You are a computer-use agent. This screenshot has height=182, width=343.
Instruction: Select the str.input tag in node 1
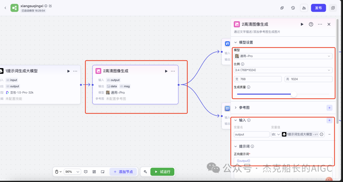coord(12,80)
